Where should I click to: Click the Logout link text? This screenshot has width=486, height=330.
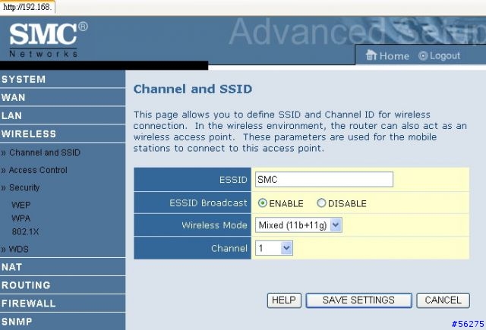click(445, 55)
